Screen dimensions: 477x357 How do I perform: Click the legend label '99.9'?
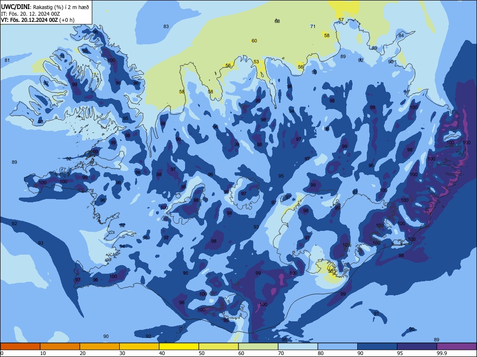click(442, 353)
